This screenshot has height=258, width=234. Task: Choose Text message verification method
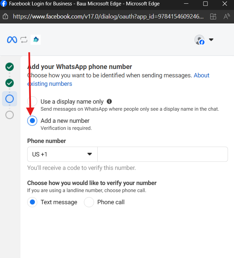tap(32, 202)
